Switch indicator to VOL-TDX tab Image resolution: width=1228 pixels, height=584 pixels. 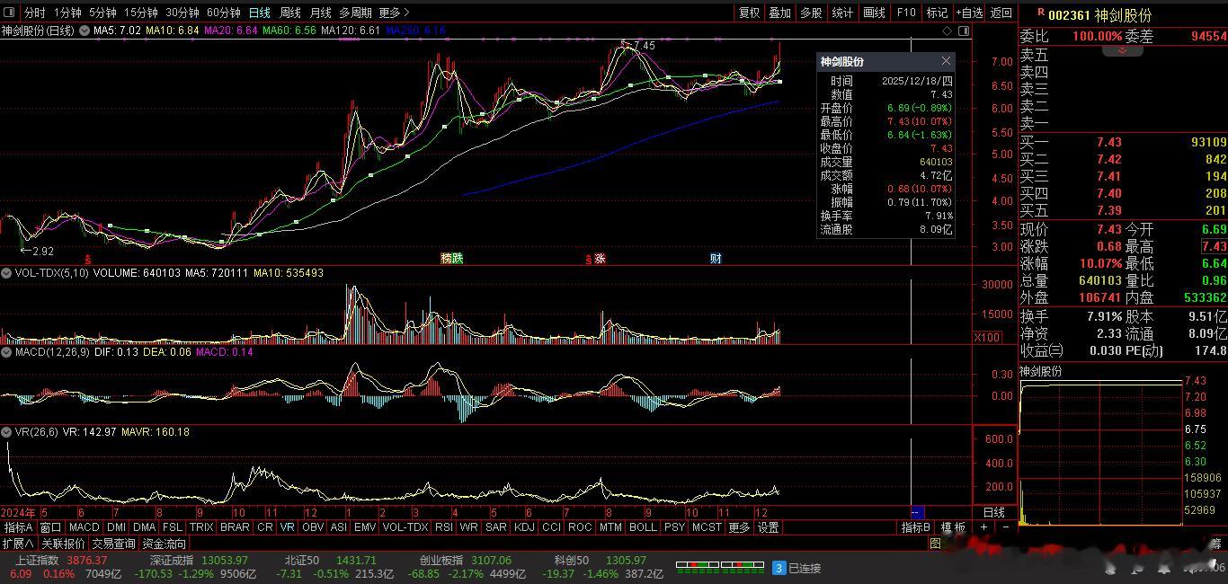(405, 527)
